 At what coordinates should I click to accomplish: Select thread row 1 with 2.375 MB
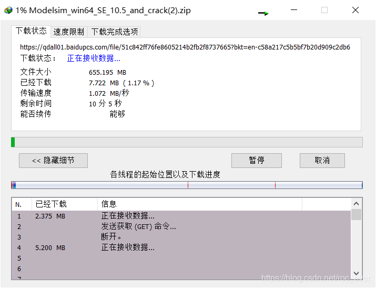[x=181, y=216]
